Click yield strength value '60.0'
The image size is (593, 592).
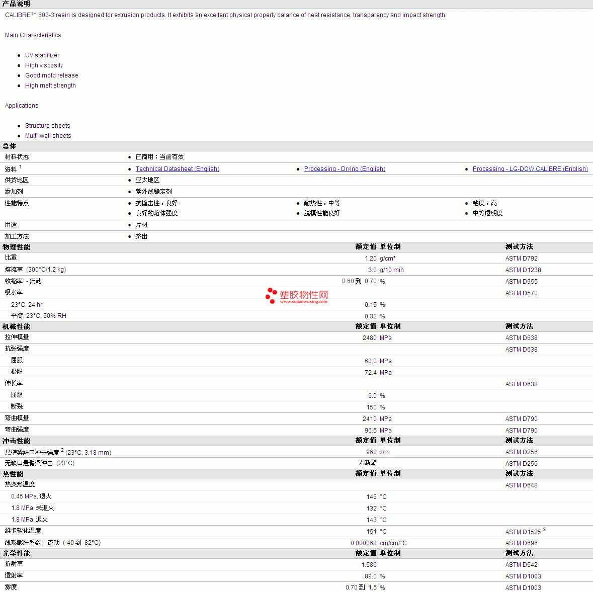pyautogui.click(x=371, y=361)
